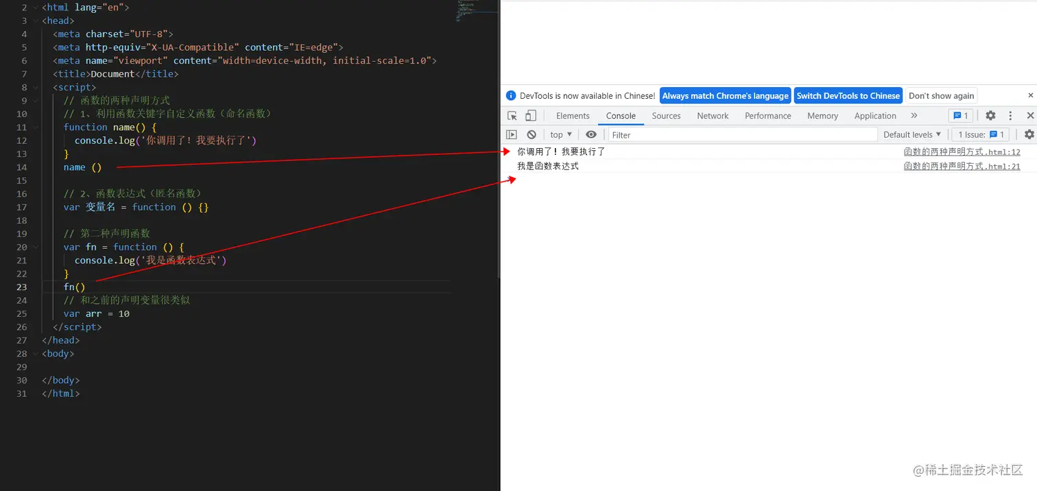Switch to the Memory tab

pyautogui.click(x=822, y=116)
